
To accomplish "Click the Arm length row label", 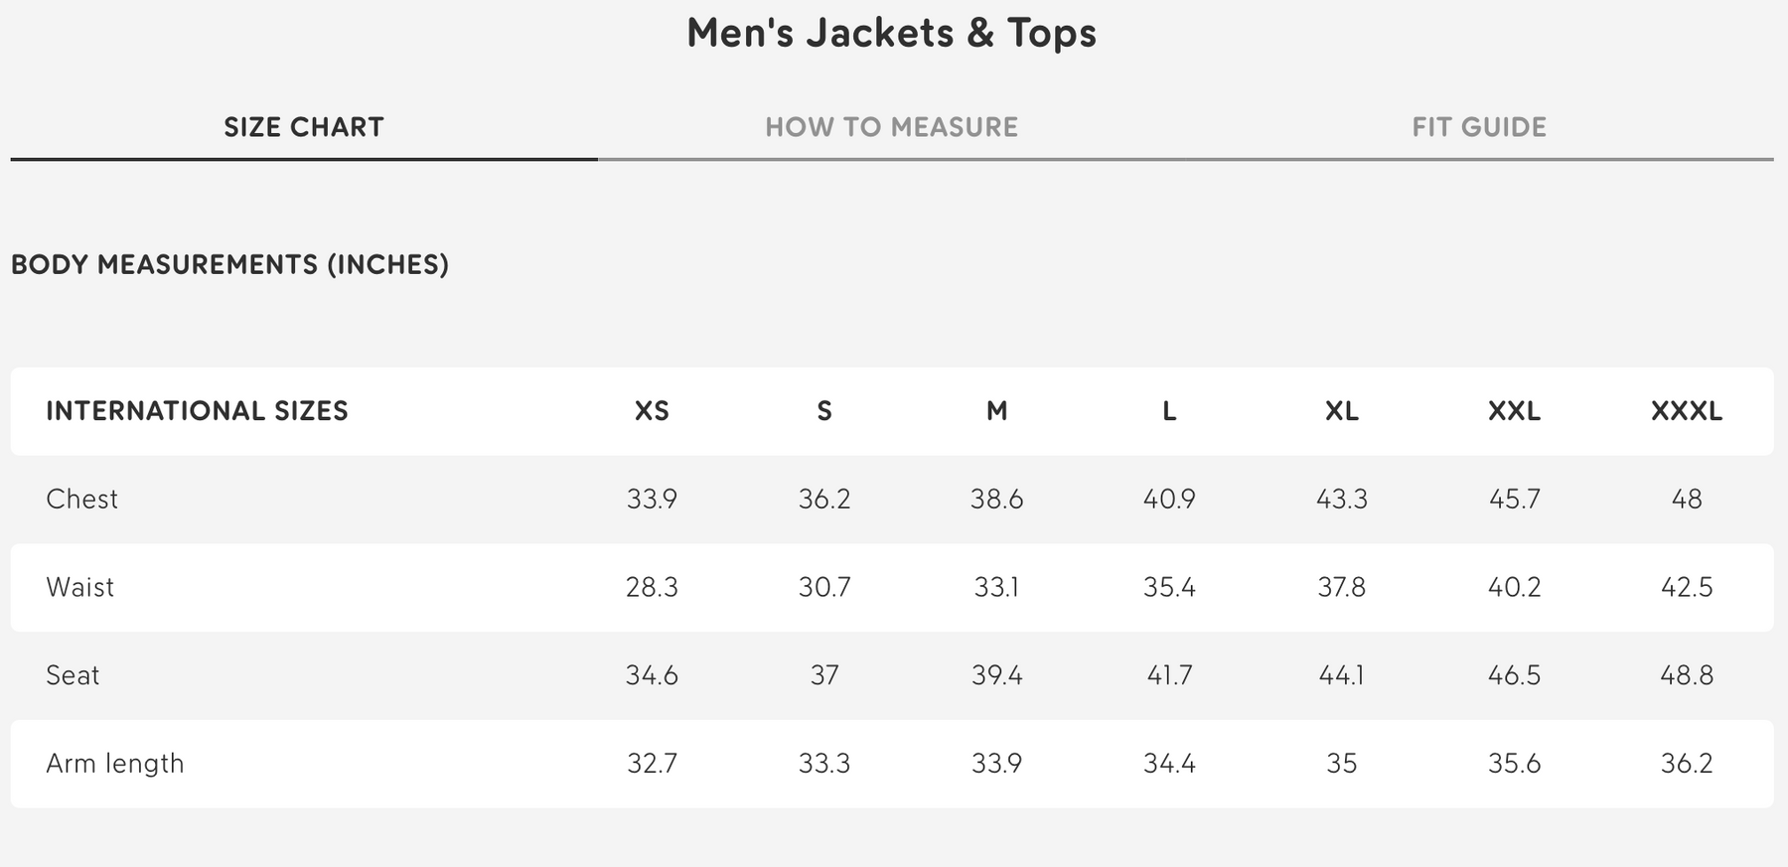I will coord(115,764).
